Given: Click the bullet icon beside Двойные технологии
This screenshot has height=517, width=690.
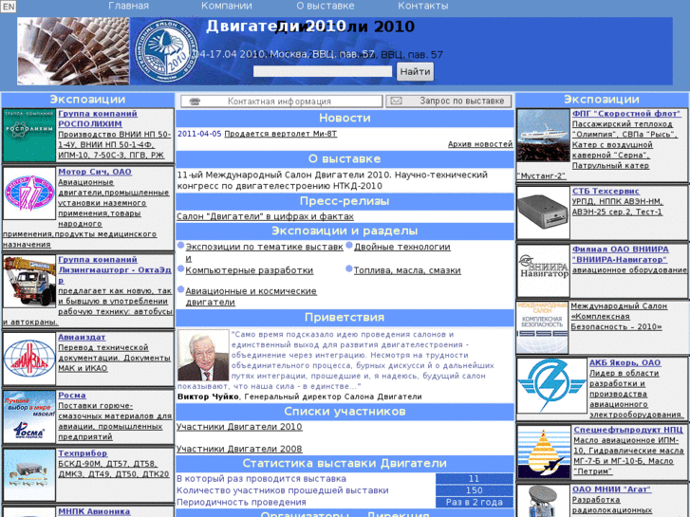Looking at the screenshot, I should click(x=349, y=245).
